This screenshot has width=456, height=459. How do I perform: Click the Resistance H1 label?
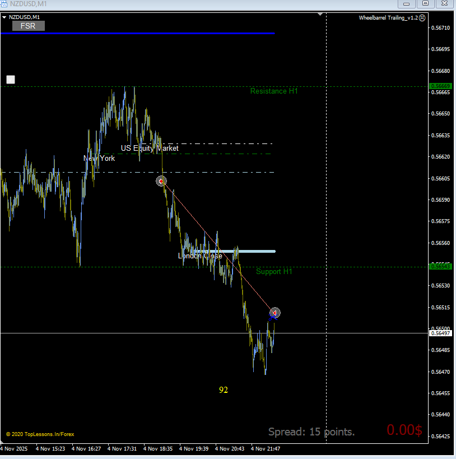274,91
